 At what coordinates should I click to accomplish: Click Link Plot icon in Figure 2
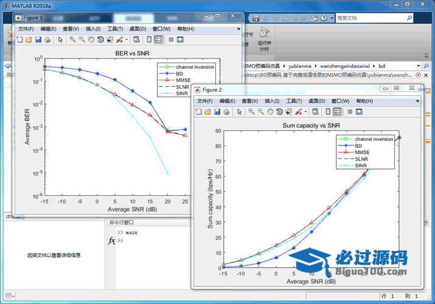tap(315, 112)
